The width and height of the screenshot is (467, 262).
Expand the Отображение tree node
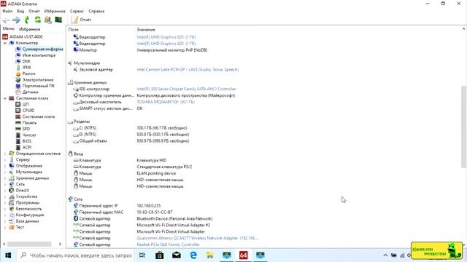[x=5, y=166]
